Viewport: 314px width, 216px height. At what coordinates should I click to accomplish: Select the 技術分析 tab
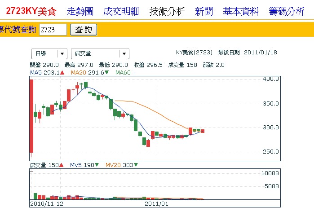(167, 11)
